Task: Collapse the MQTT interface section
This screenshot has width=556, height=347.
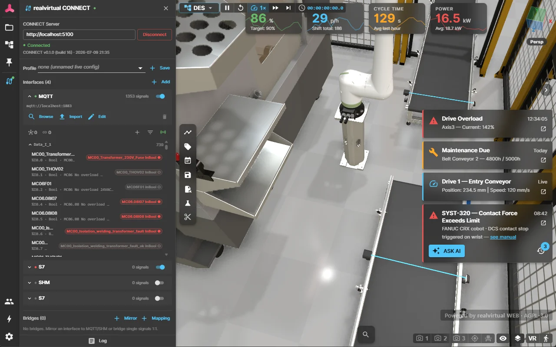Action: 30,96
